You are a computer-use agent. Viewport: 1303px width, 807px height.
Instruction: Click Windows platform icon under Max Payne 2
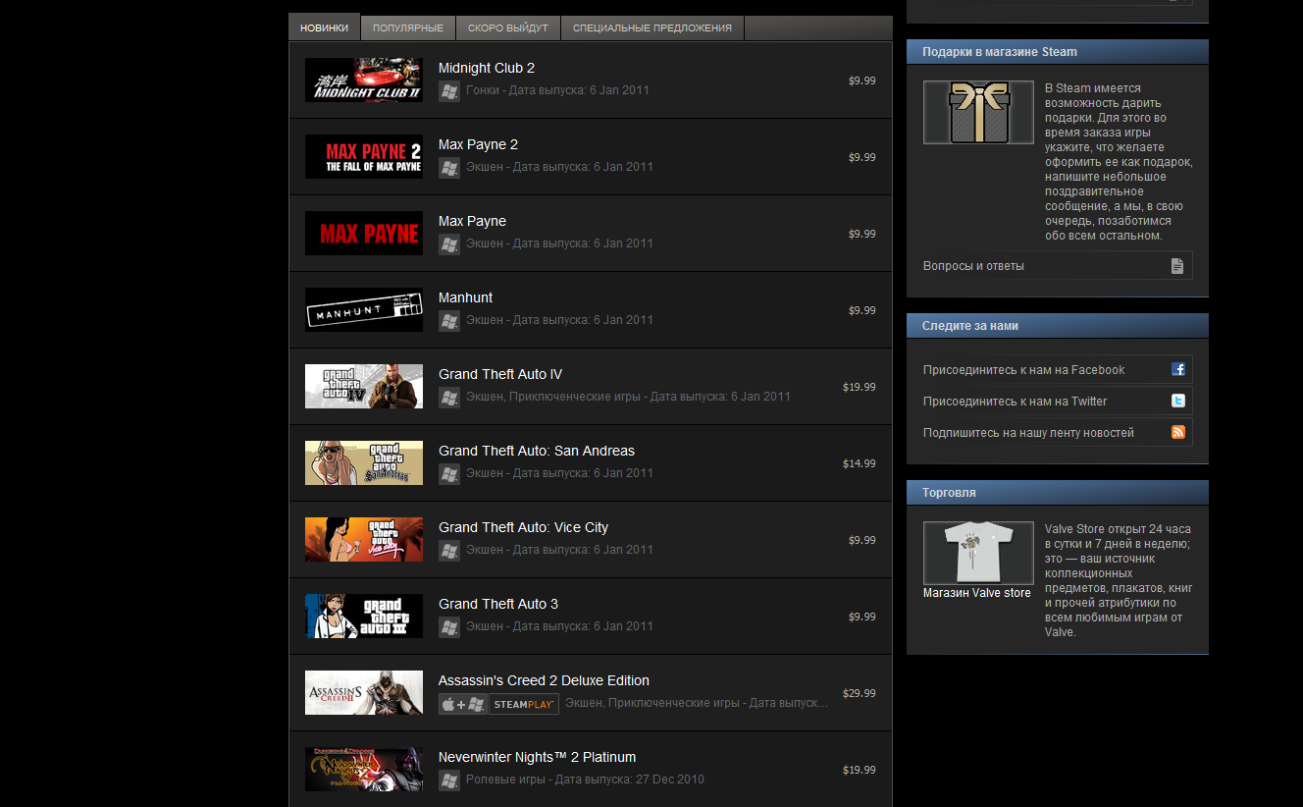point(449,168)
